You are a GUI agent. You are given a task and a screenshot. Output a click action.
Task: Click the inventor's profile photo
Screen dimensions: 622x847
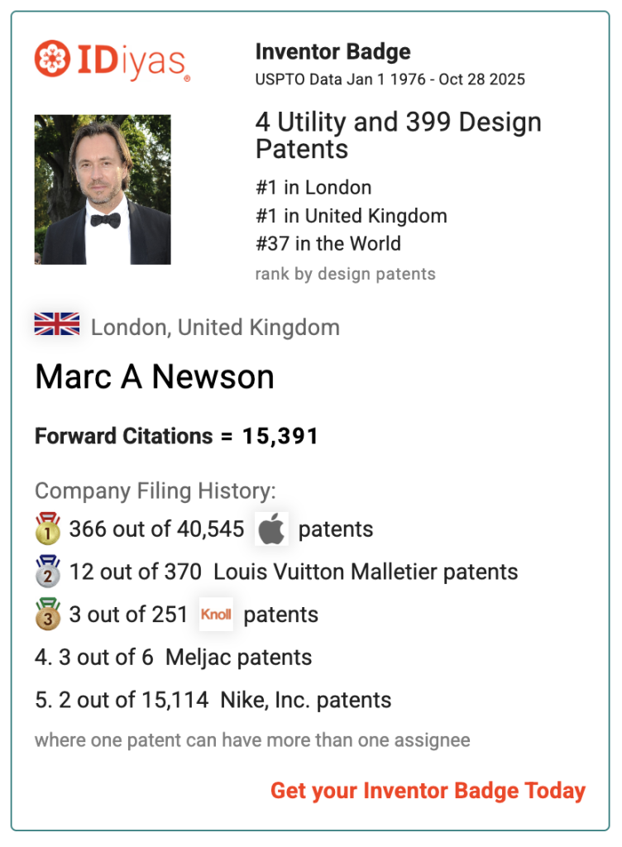point(103,189)
